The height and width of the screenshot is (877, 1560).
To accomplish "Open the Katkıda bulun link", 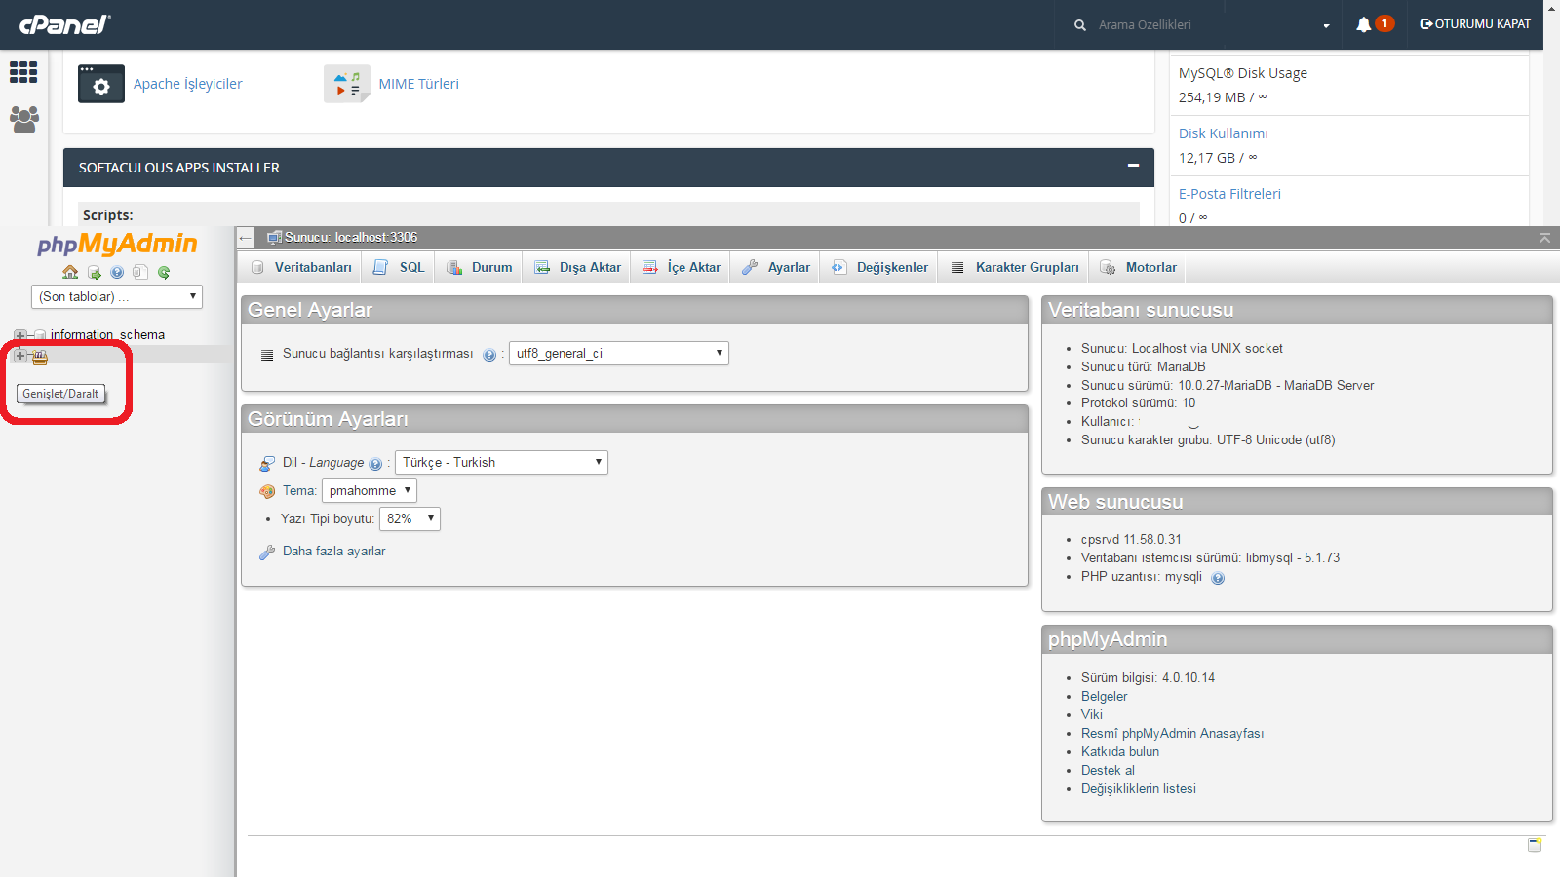I will 1120,752.
